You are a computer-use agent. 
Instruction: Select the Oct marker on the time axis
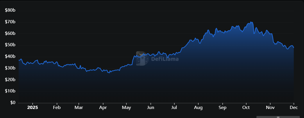click(246, 107)
